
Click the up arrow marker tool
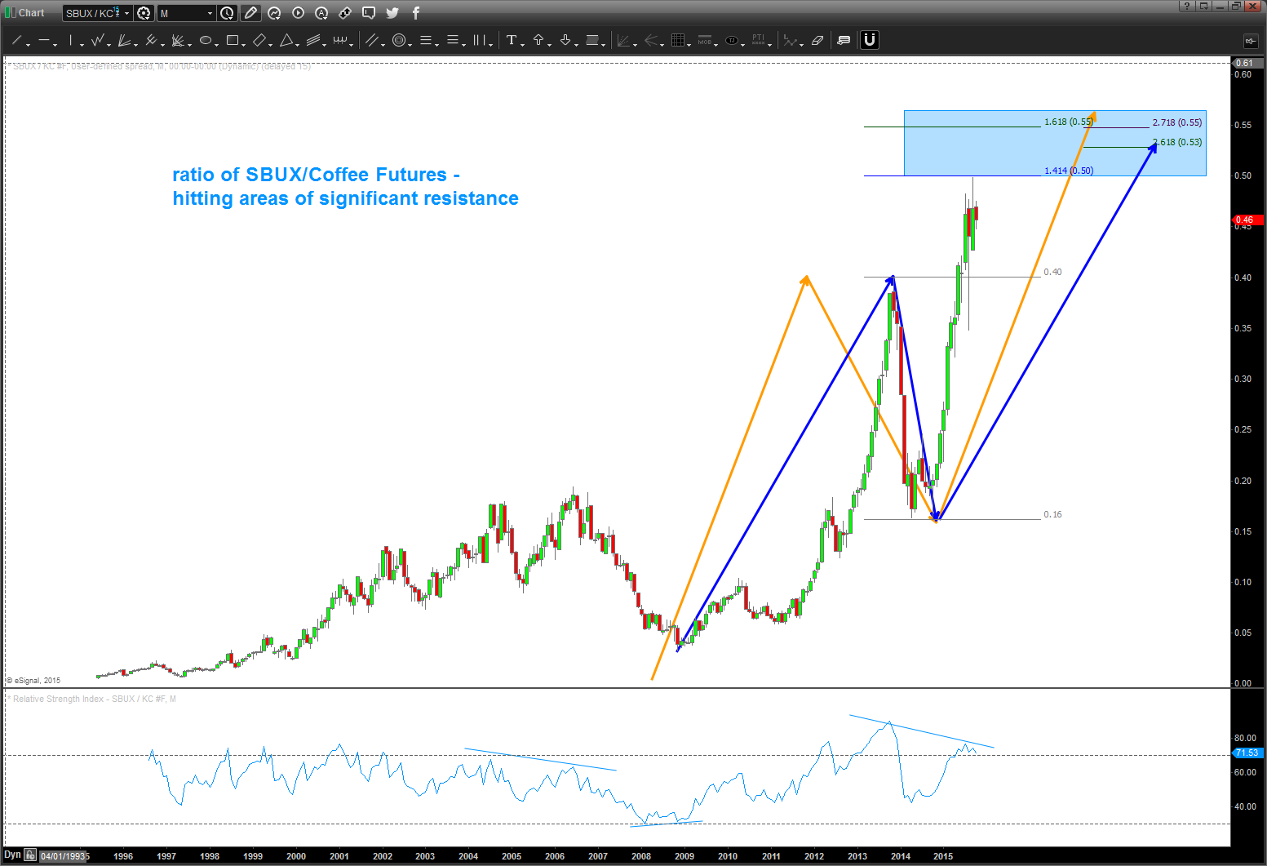pyautogui.click(x=538, y=40)
